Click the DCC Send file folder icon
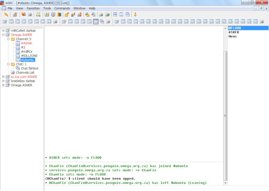 pyautogui.click(x=67, y=14)
